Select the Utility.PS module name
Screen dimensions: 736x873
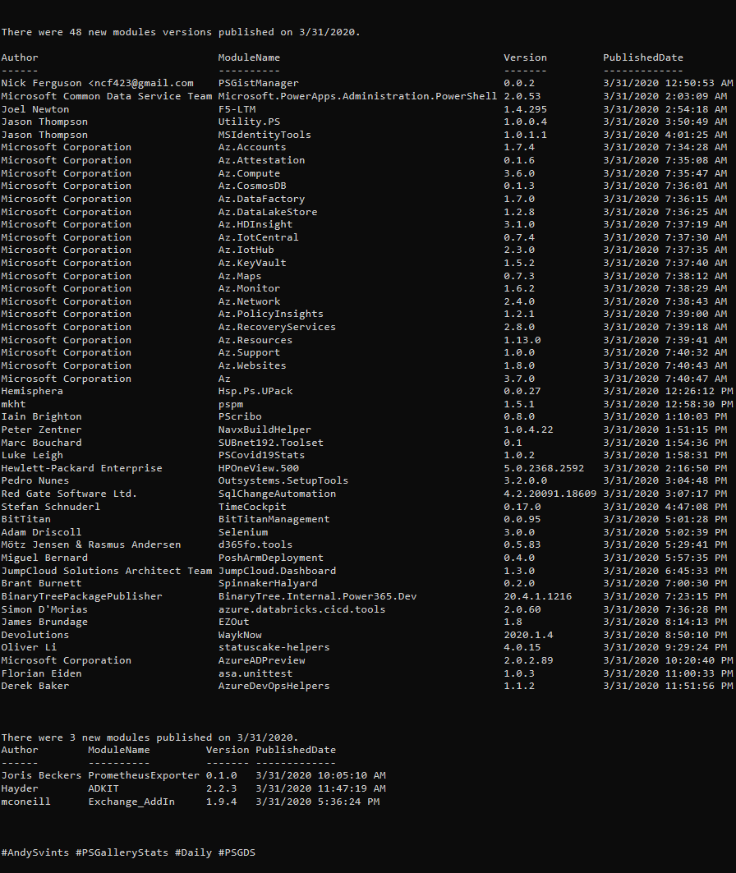click(x=249, y=122)
